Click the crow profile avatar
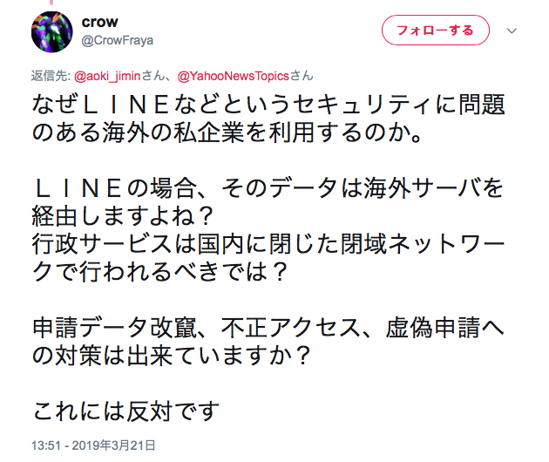Screen dimensions: 549x462 (x=51, y=31)
